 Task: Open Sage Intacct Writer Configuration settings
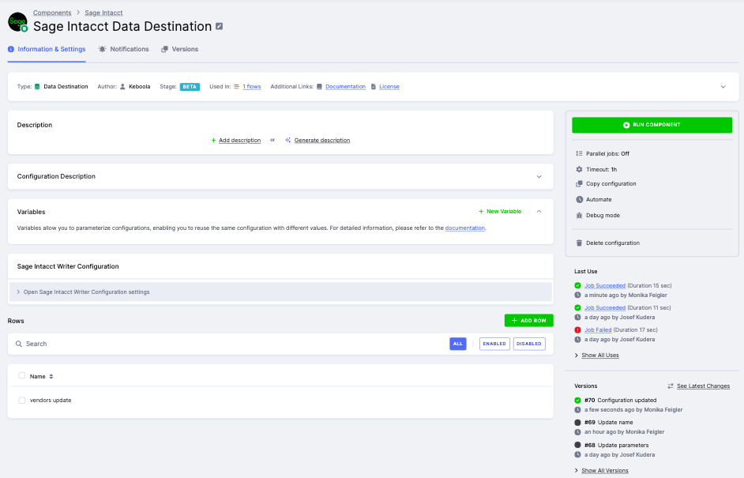coord(280,292)
